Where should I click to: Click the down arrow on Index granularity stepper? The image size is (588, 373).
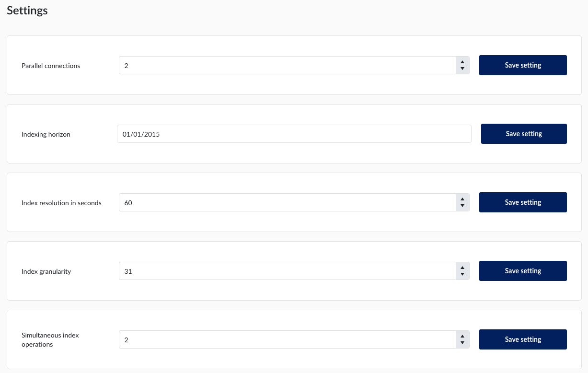pos(462,274)
